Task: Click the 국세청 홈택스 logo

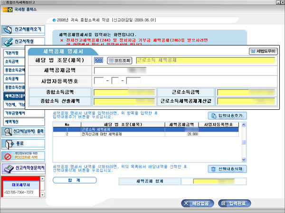Action: click(x=19, y=9)
